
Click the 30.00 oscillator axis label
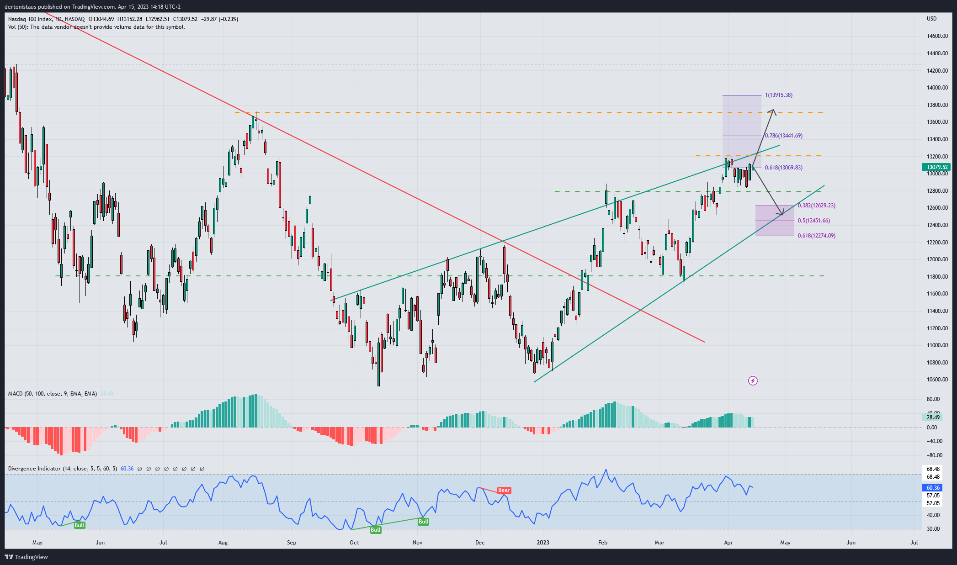click(933, 529)
